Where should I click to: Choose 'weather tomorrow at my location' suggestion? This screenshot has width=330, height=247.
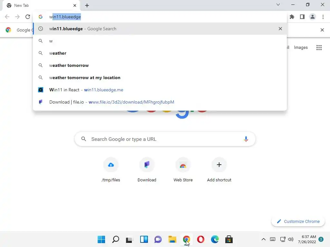(160, 78)
